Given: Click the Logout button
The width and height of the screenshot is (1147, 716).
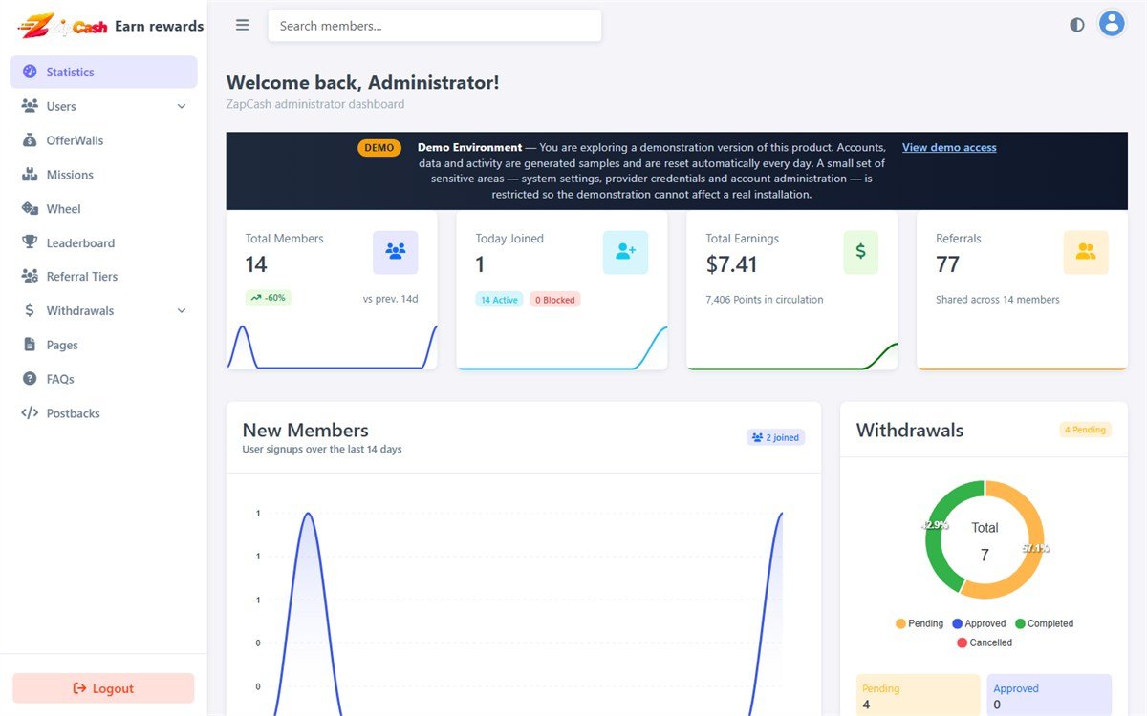Looking at the screenshot, I should pos(103,688).
